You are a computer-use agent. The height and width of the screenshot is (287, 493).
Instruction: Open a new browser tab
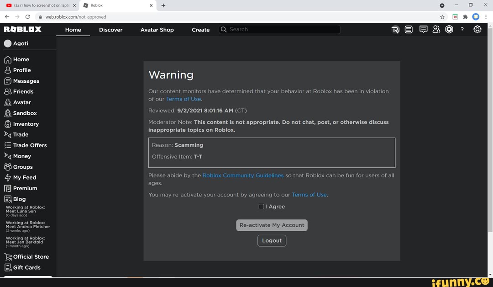163,5
